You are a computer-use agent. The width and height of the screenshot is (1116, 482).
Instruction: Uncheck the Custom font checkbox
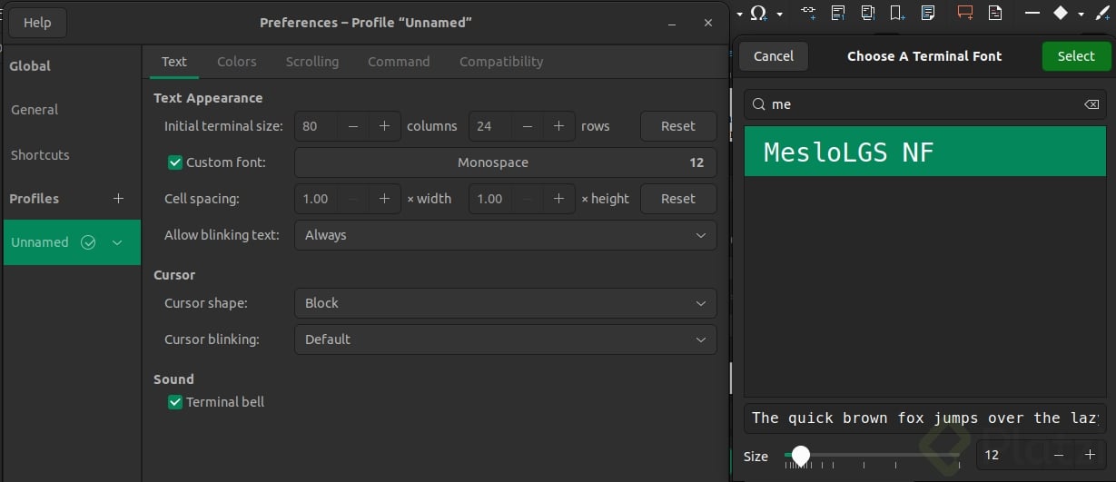[x=176, y=162]
